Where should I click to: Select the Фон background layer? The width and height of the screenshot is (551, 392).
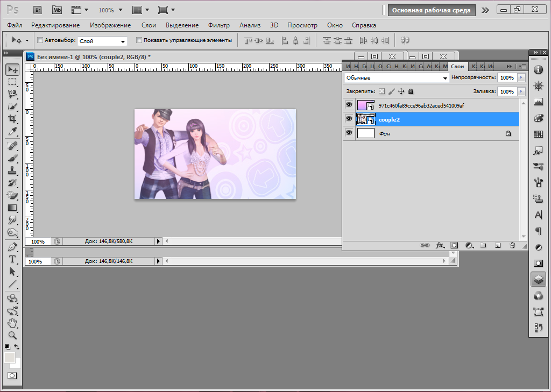[430, 133]
